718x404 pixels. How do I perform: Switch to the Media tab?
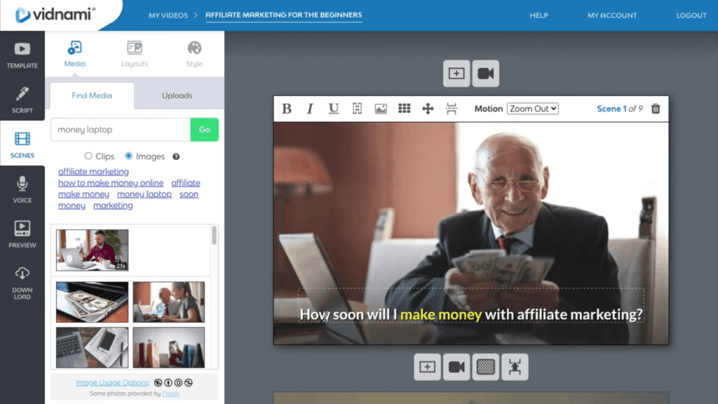[x=74, y=54]
